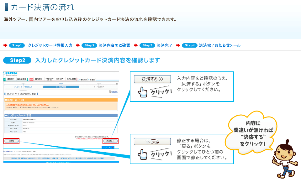Select 国内旅行 tab in sample screenshot
Viewport: 301px width, 182px height.
tap(39, 79)
